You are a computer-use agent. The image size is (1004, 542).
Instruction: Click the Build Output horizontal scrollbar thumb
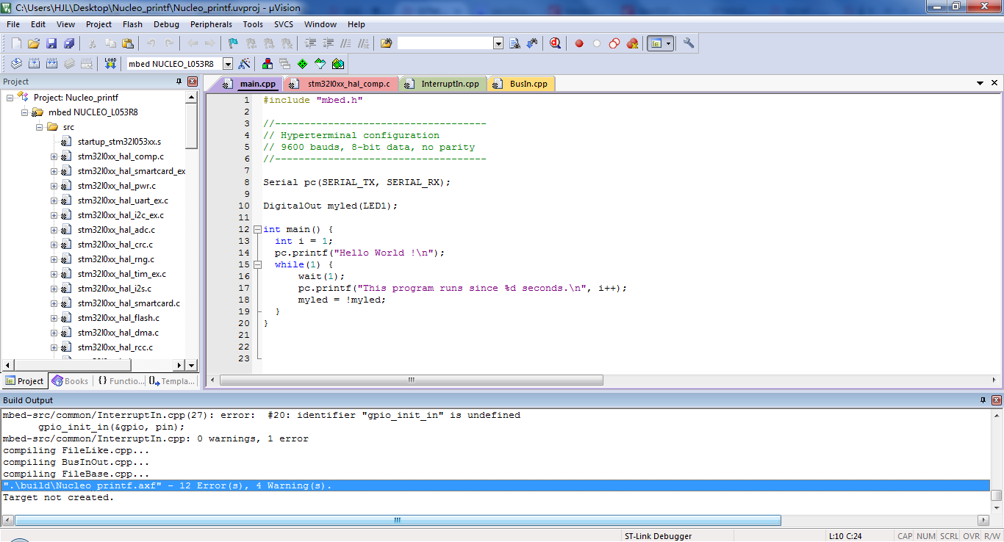tap(397, 520)
